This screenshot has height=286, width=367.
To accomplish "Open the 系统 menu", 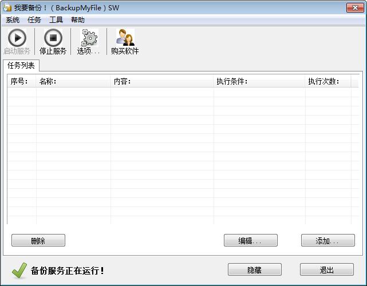I will [x=13, y=20].
